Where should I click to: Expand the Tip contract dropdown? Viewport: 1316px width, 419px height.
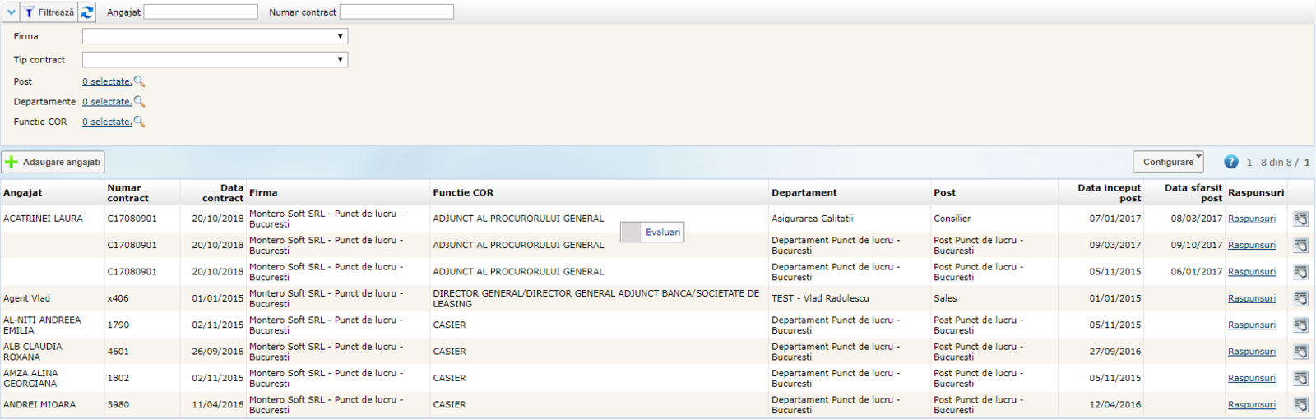click(x=215, y=59)
